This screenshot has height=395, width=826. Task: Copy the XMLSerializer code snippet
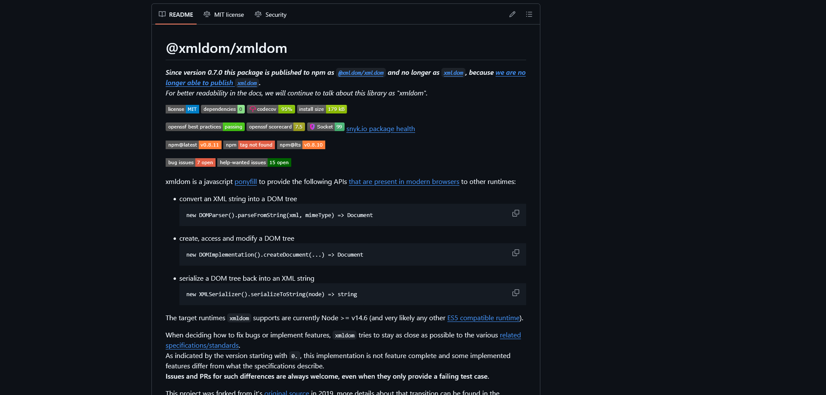[x=515, y=293]
